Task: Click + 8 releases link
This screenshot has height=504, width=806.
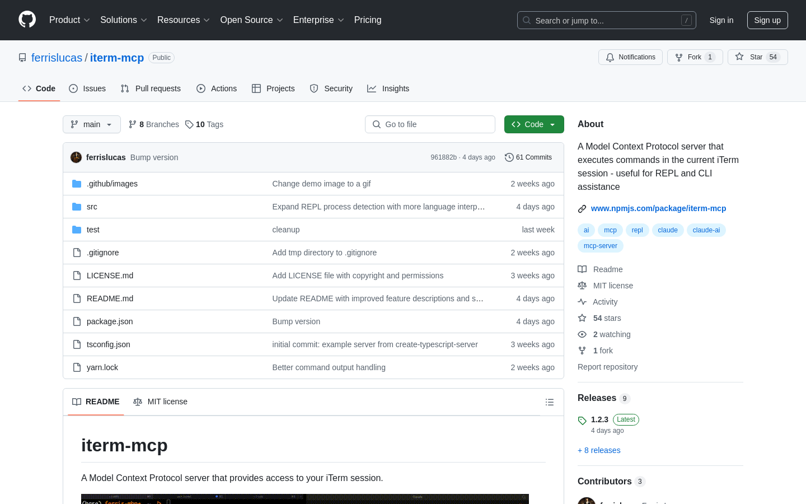Action: point(599,450)
